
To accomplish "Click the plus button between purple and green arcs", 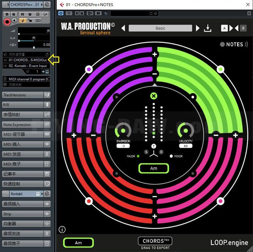I will click(x=155, y=54).
